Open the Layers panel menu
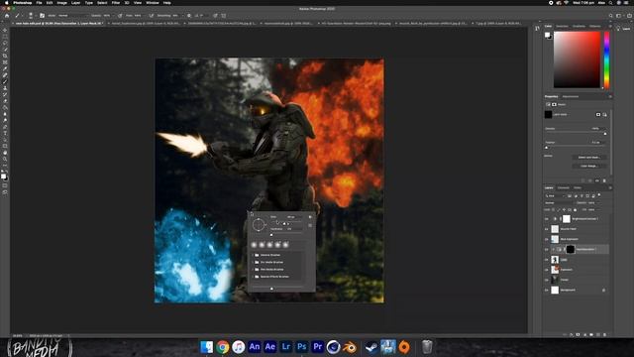Screen dimensions: 634x357 610,187
